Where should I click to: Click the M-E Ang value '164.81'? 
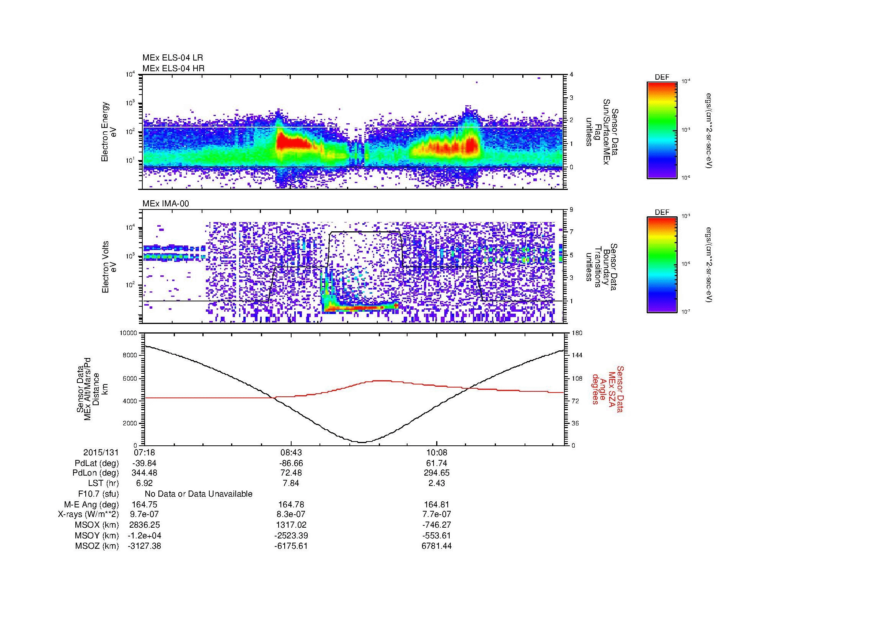coord(437,505)
